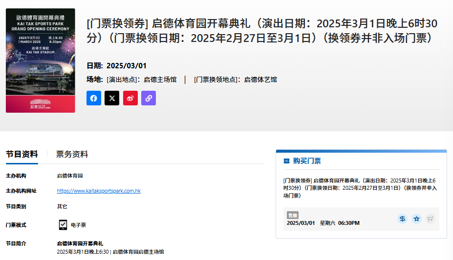This screenshot has height=260, width=453.
Task: Switch to the 节目资料 tab
Action: (x=22, y=154)
